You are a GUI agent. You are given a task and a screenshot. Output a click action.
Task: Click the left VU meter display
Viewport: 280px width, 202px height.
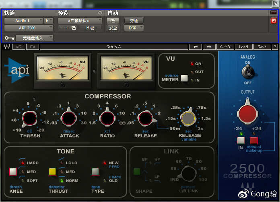tap(63, 68)
